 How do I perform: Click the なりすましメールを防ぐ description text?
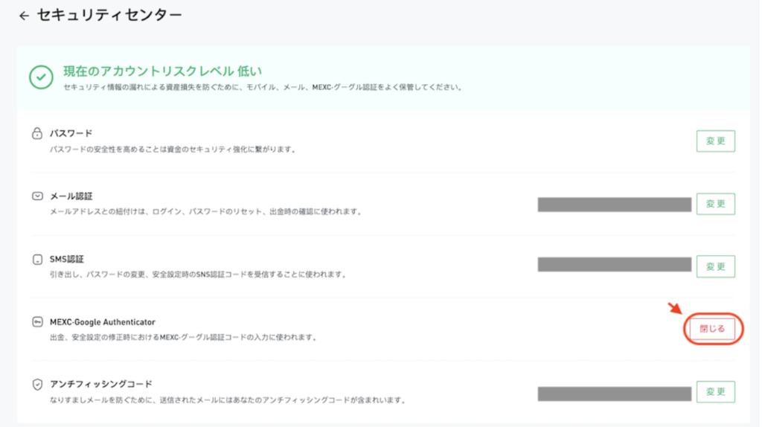pyautogui.click(x=228, y=400)
